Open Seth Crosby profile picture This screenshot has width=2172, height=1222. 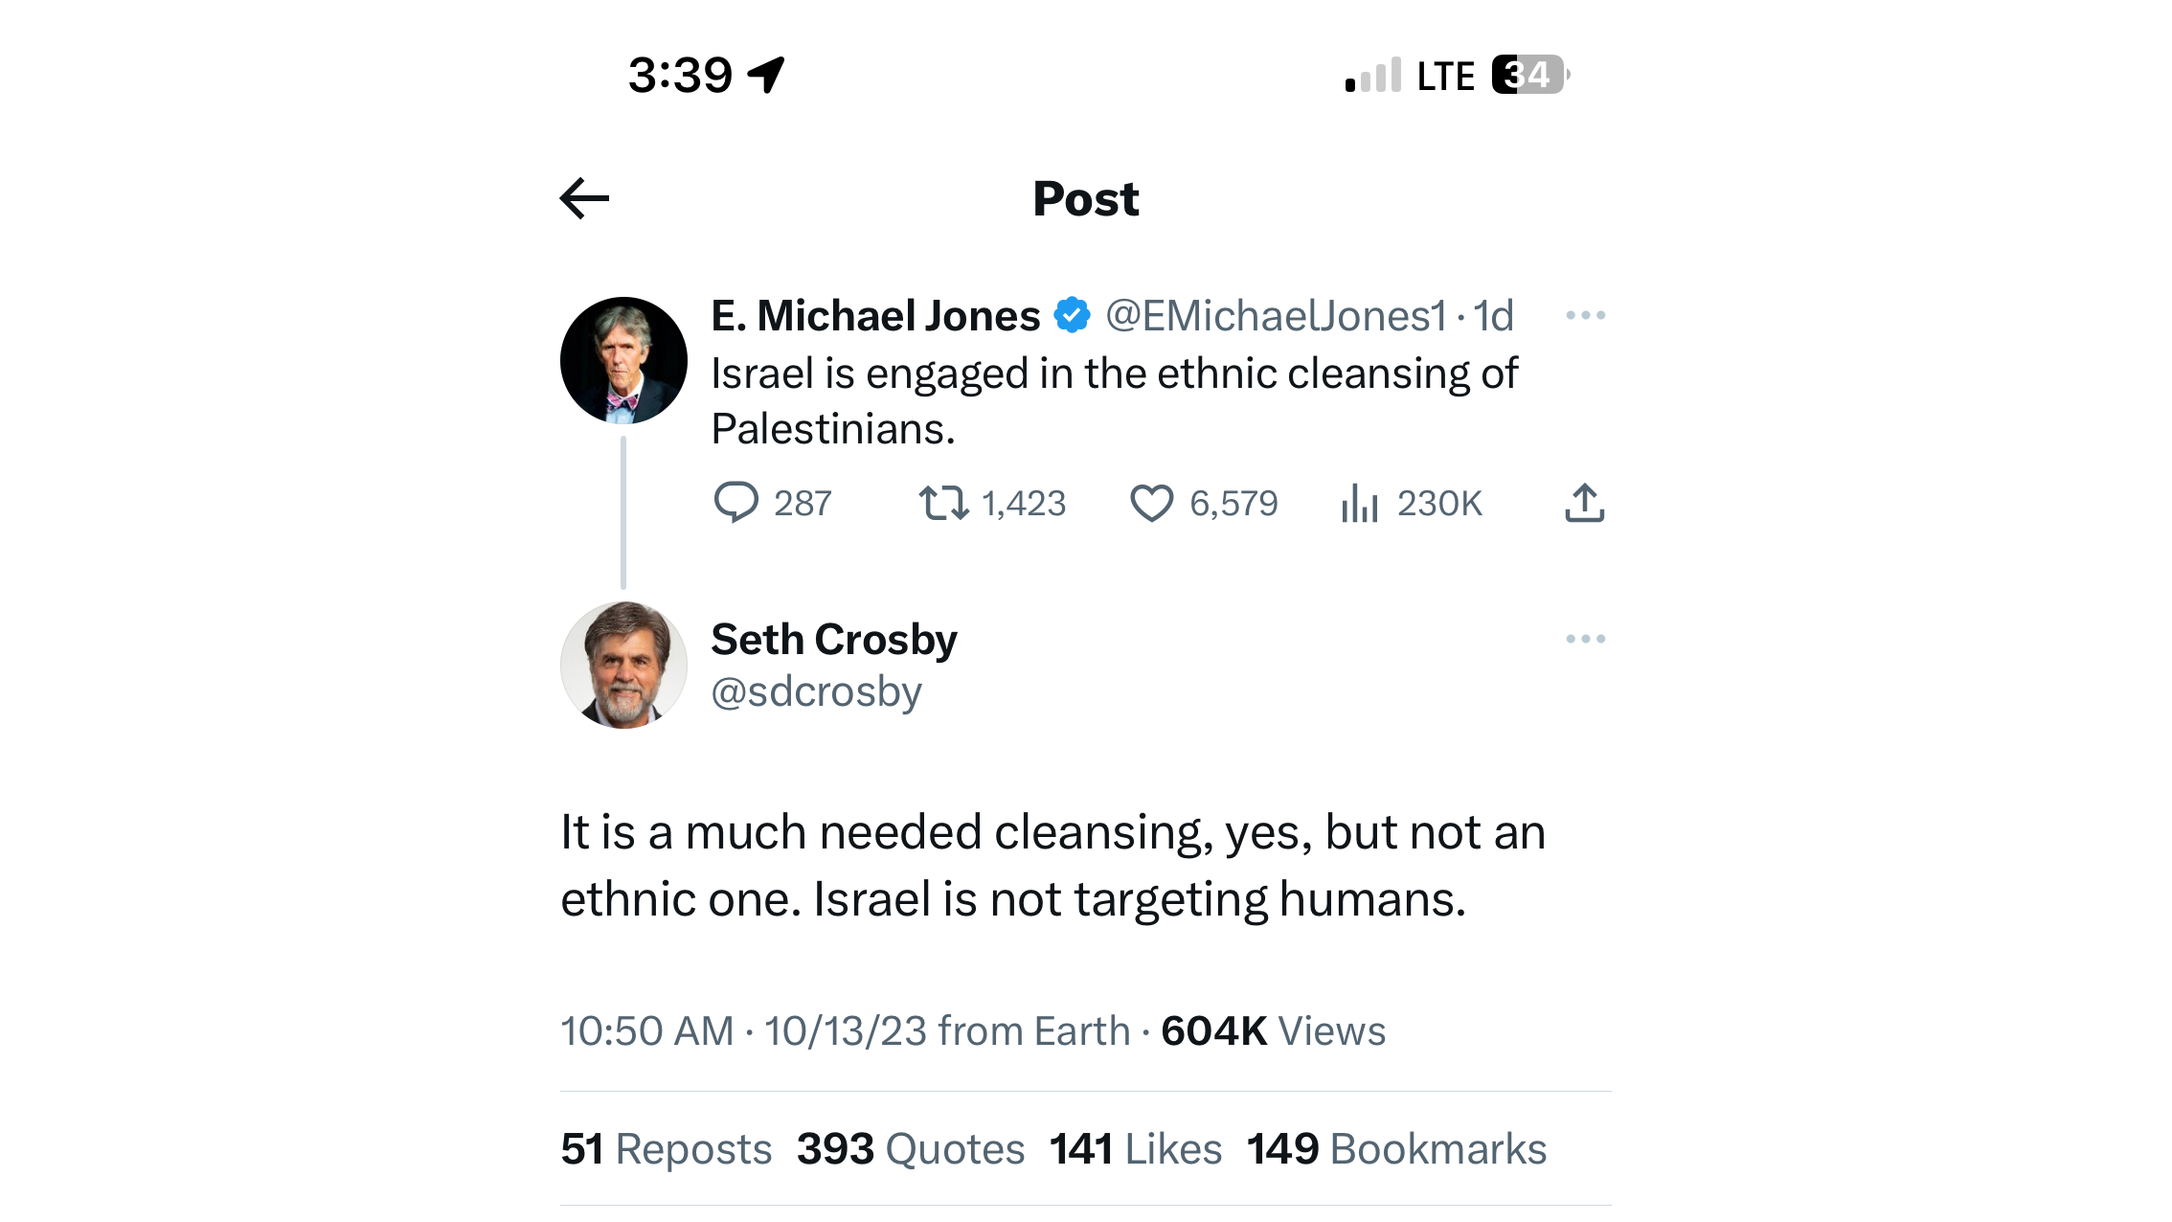pos(623,665)
